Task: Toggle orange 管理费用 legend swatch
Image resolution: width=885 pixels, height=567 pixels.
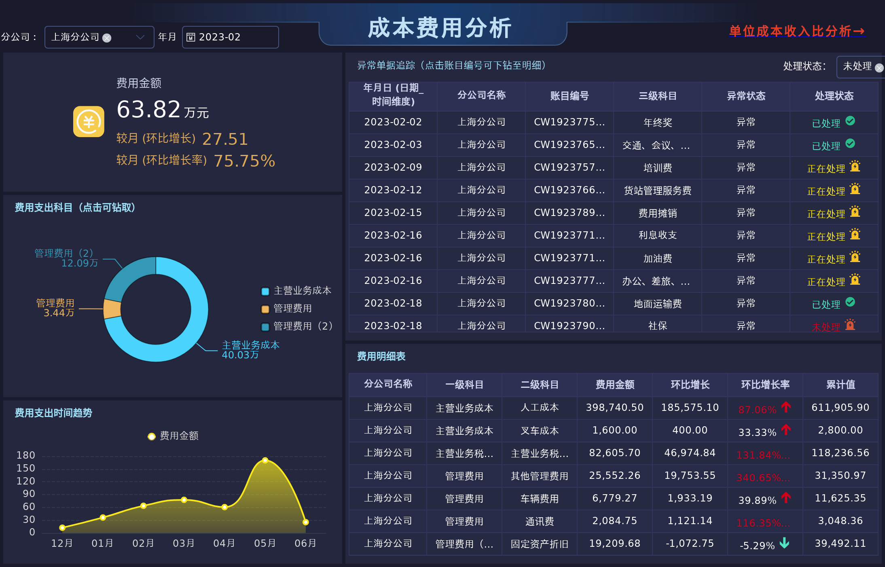Action: tap(265, 309)
